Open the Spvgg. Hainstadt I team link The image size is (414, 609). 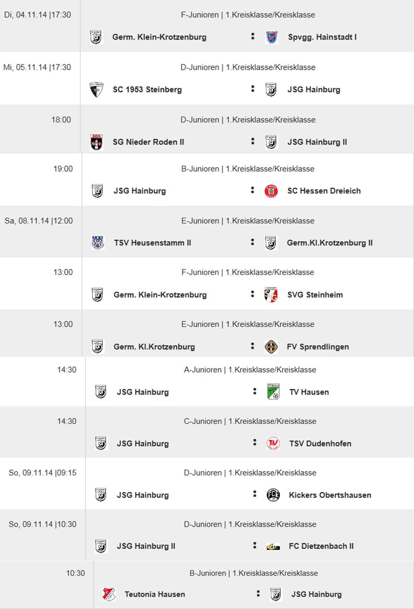tap(322, 37)
